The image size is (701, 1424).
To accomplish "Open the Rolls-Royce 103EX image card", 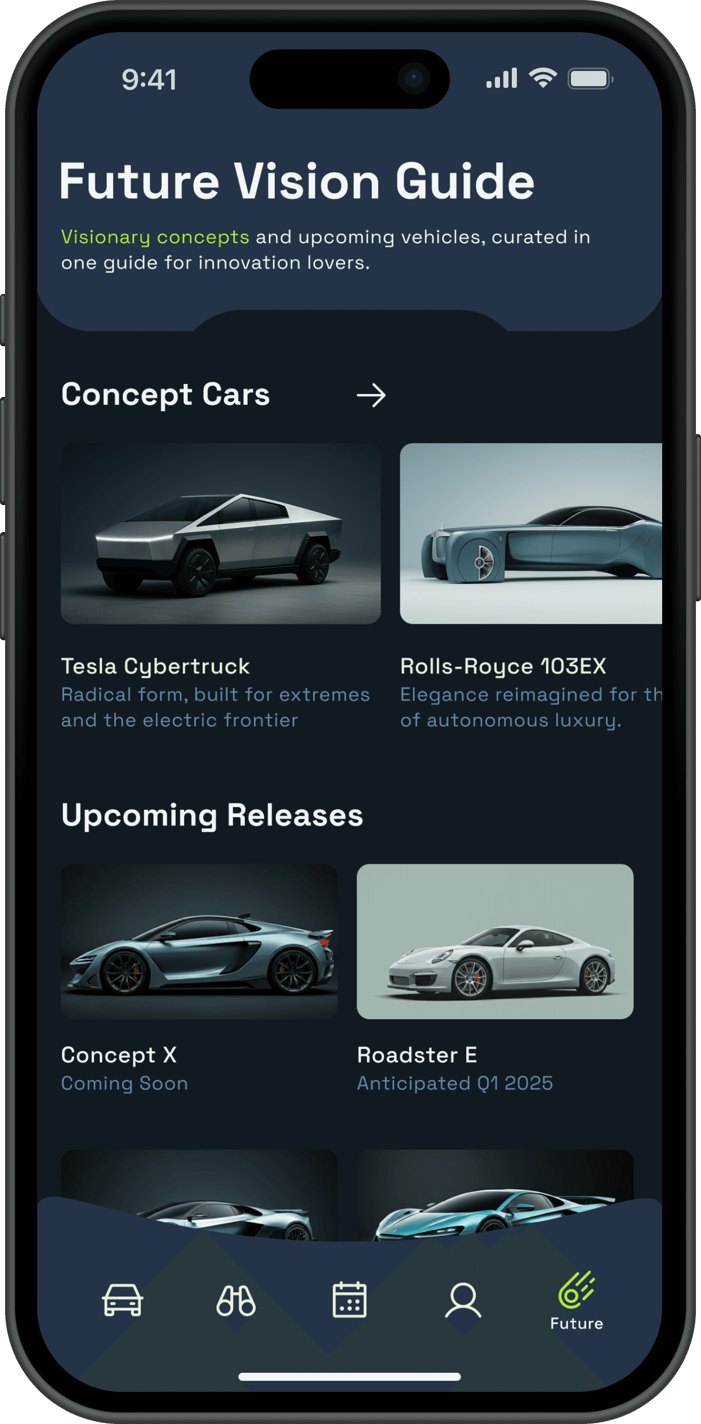I will [531, 533].
